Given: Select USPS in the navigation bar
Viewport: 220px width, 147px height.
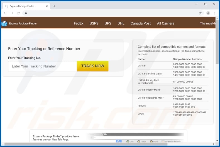Looking at the screenshot, I should click(94, 23).
